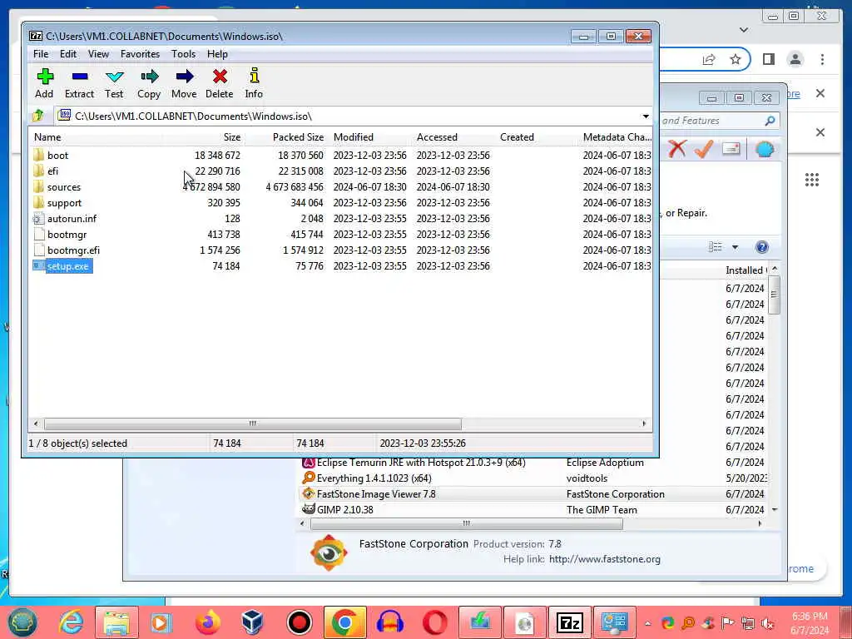This screenshot has width=852, height=639.
Task: Open the Chrome profile avatar
Action: coord(795,59)
